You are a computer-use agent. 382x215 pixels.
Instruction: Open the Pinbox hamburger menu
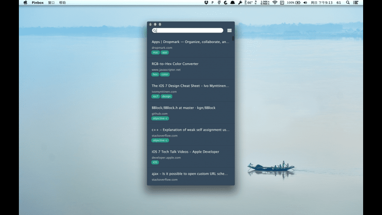pos(229,30)
